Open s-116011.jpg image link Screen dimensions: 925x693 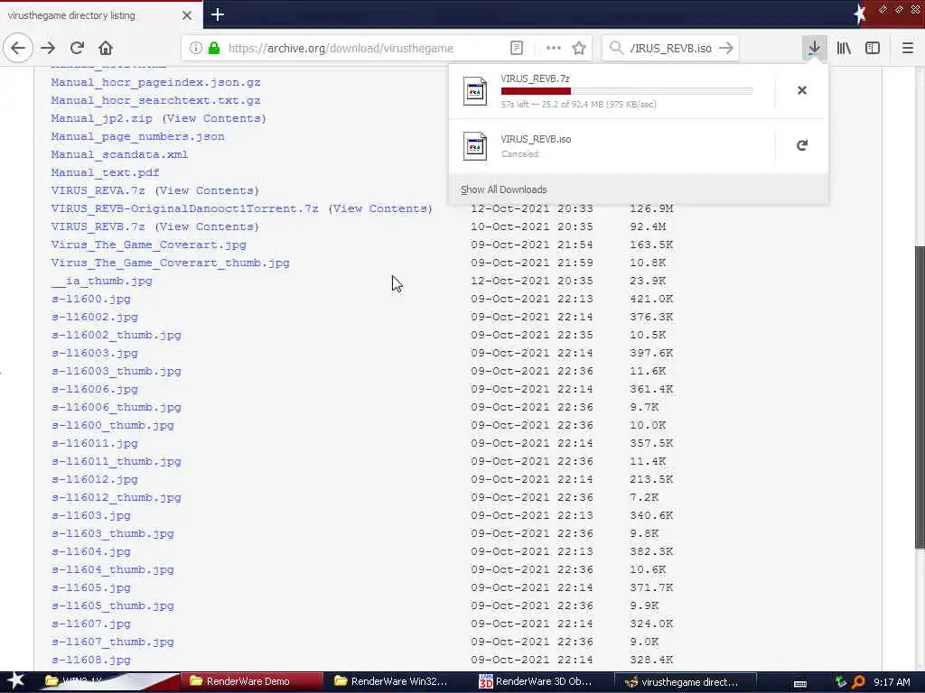tap(94, 443)
